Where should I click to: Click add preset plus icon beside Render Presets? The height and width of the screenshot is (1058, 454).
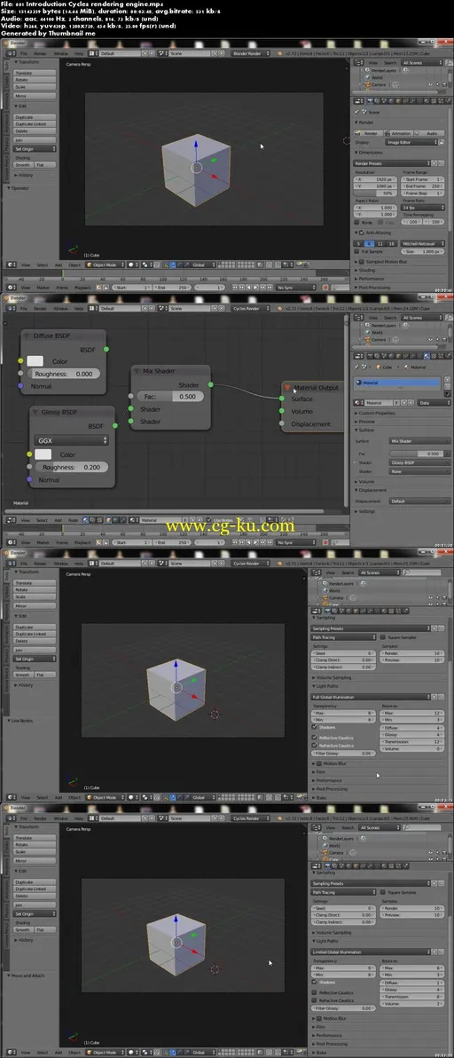coord(435,163)
